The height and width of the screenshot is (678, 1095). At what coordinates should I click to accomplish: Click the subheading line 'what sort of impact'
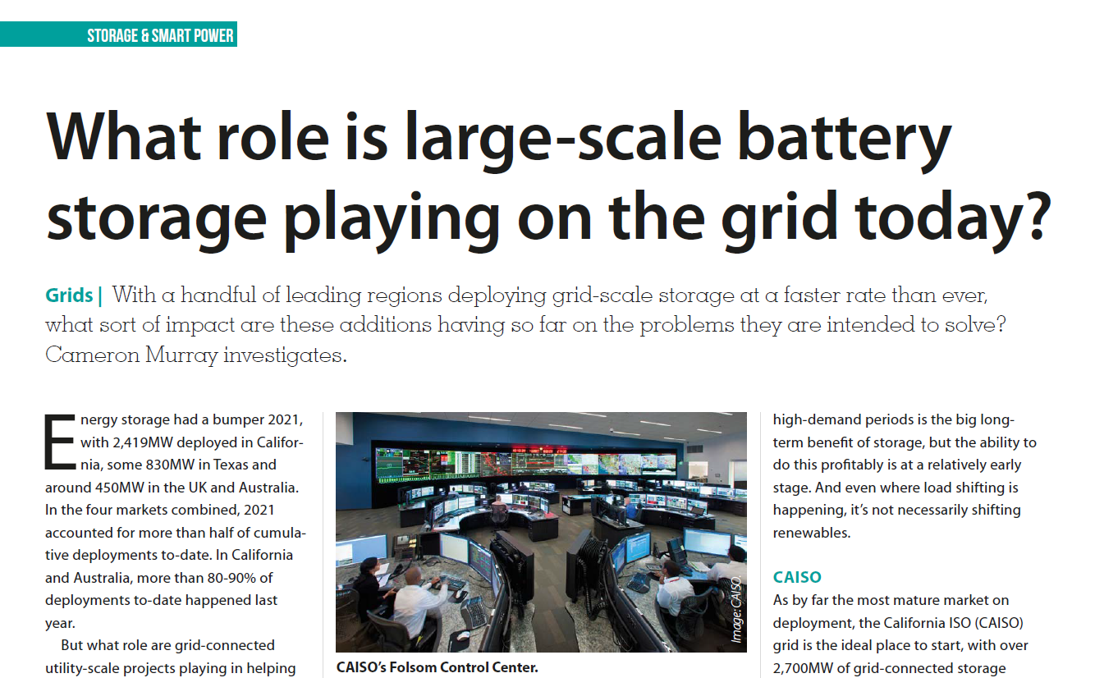point(525,325)
